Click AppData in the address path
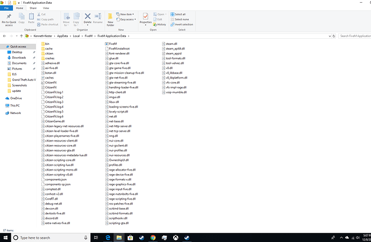The width and height of the screenshot is (371, 242). 62,36
